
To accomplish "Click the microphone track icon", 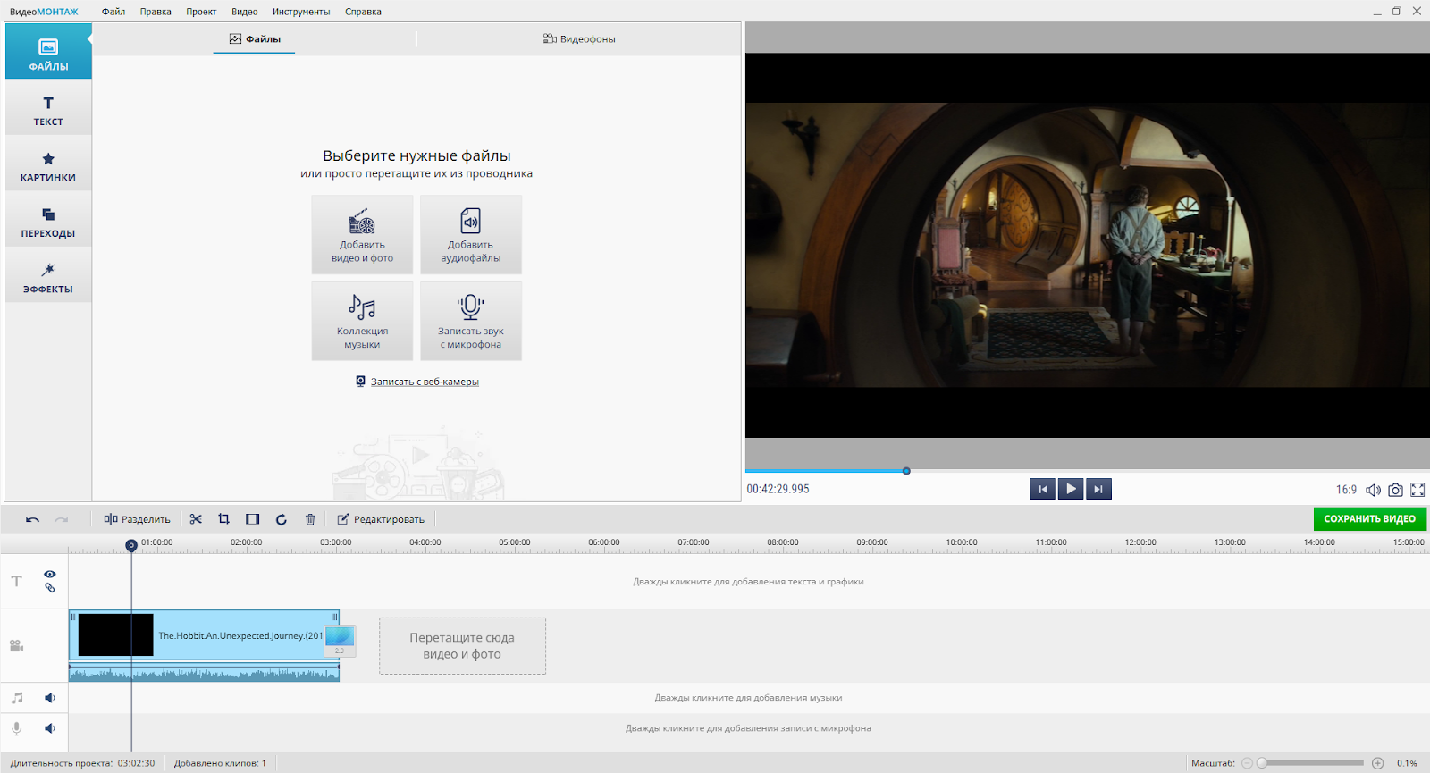I will pos(16,728).
